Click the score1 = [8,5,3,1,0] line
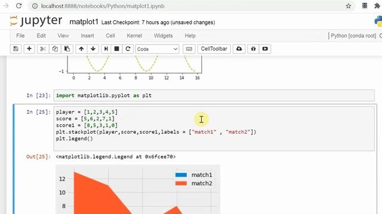Image resolution: width=382 pixels, height=214 pixels. click(87, 125)
